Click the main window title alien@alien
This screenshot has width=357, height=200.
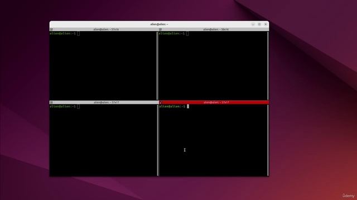coord(159,24)
